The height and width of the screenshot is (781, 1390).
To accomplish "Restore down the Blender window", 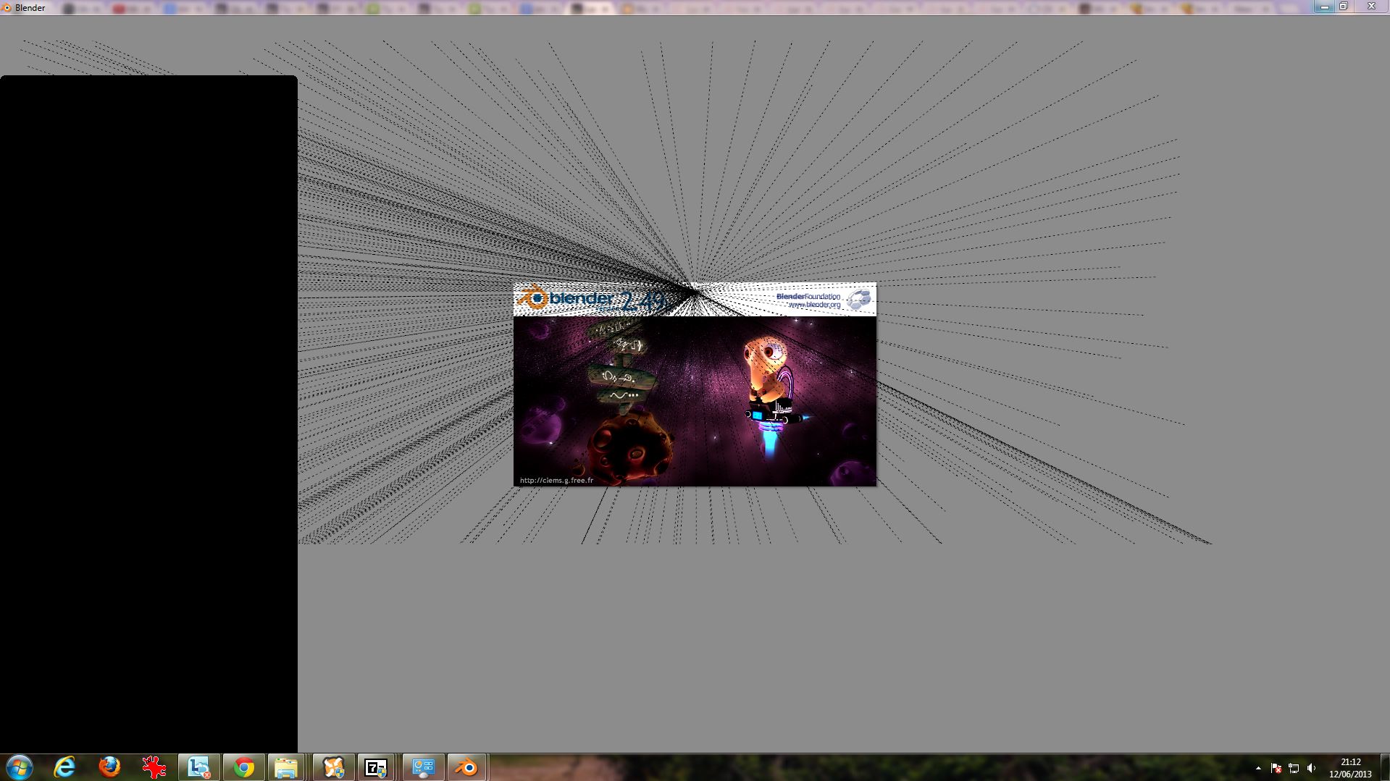I will 1344,7.
